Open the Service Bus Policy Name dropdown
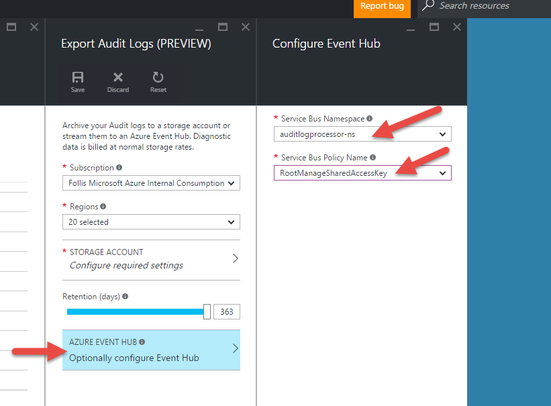Image resolution: width=551 pixels, height=406 pixels. (x=362, y=173)
